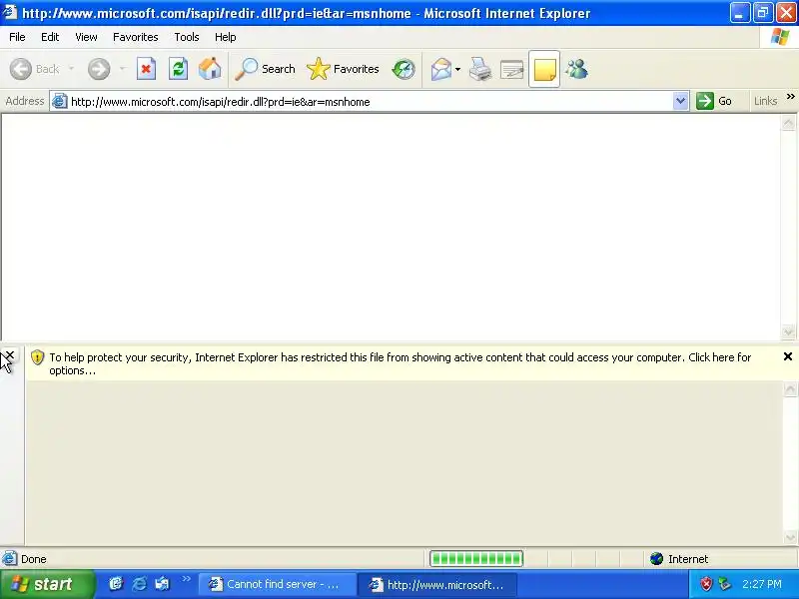Click the bottom pane scroll down arrow
The image size is (799, 599).
pos(790,537)
